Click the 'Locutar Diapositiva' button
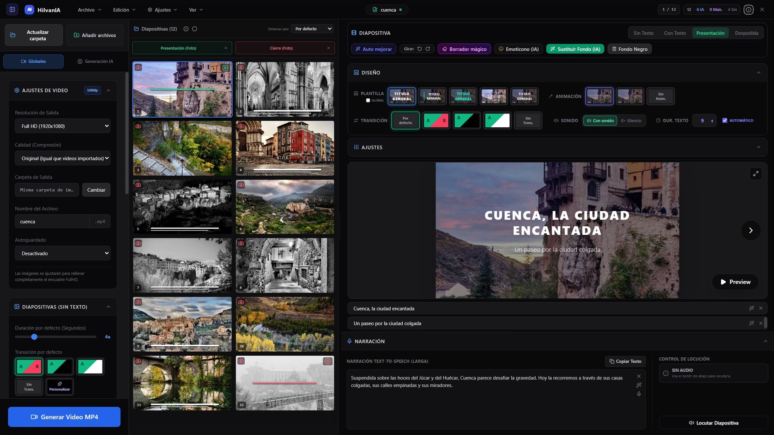Image resolution: width=774 pixels, height=435 pixels. [x=713, y=423]
